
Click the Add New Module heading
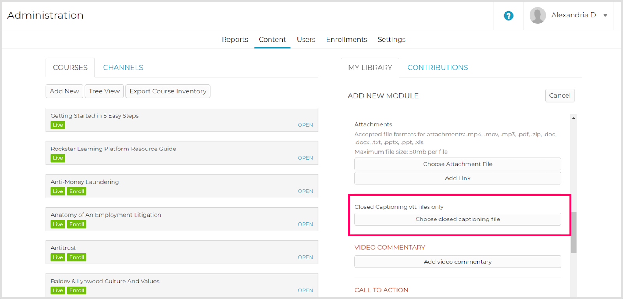click(x=383, y=96)
